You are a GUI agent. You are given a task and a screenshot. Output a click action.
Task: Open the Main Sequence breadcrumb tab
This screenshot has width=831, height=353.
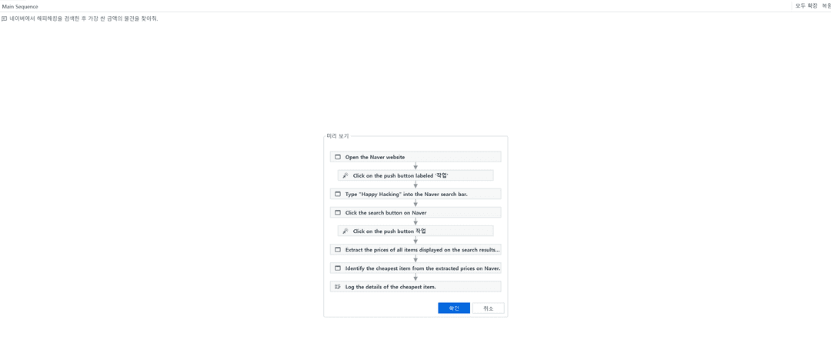[x=20, y=6]
